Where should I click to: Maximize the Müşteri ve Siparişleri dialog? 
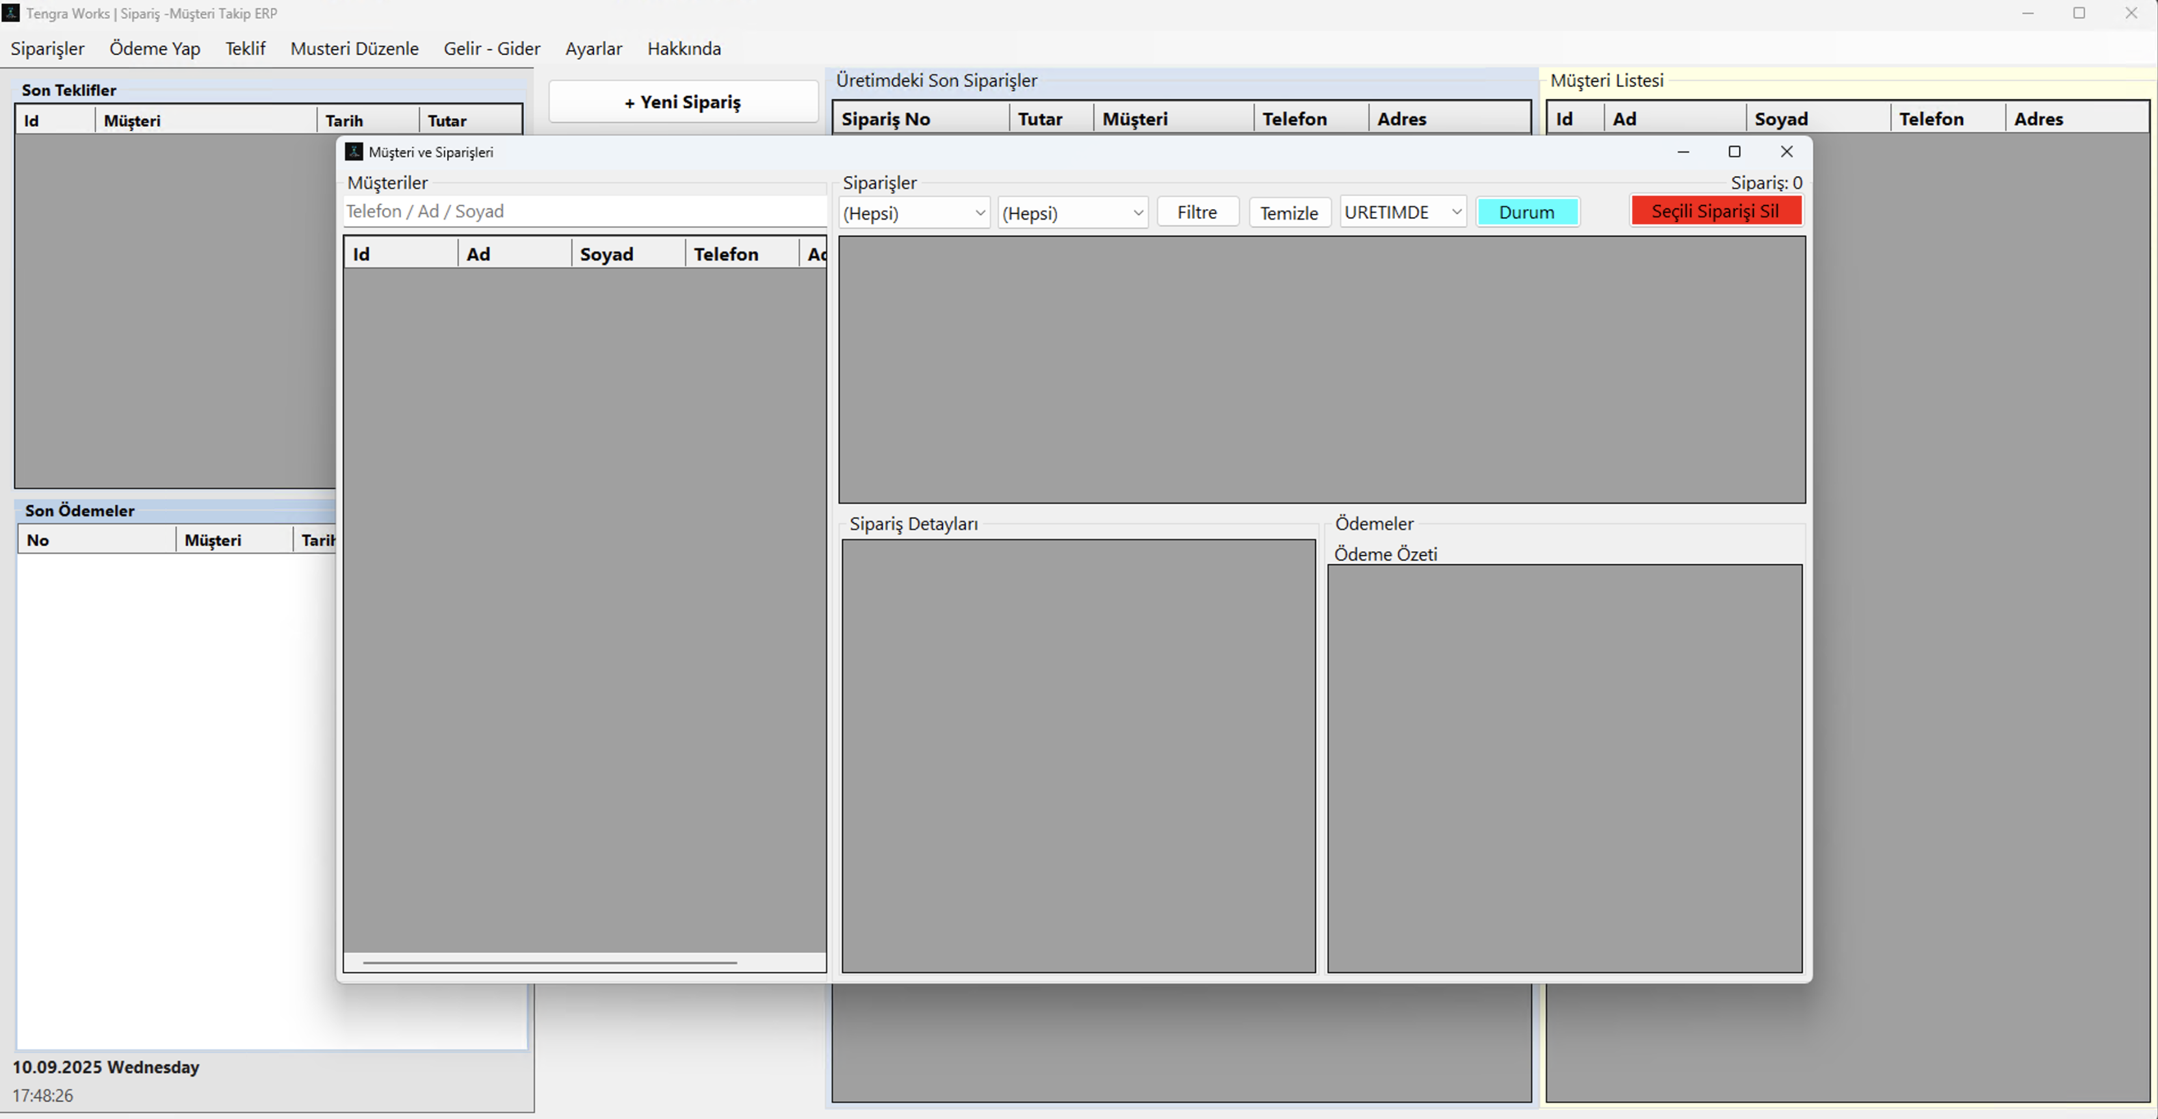1734,151
